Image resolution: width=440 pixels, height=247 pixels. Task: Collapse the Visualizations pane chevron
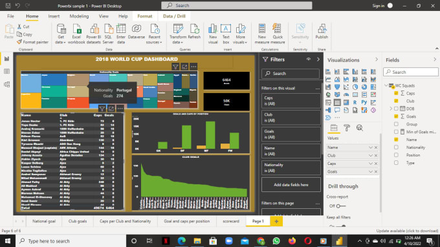(x=377, y=59)
